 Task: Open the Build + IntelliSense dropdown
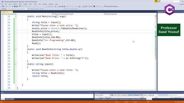151,95
